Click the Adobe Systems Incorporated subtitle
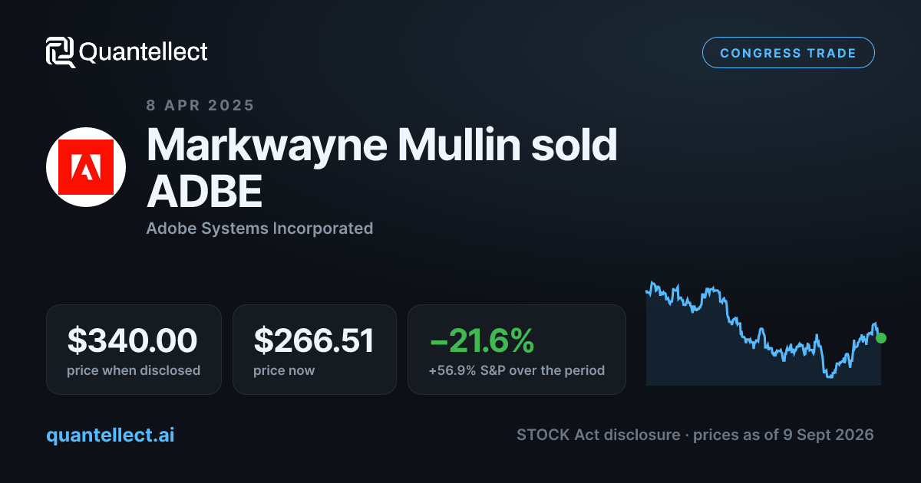The width and height of the screenshot is (921, 483). tap(259, 228)
